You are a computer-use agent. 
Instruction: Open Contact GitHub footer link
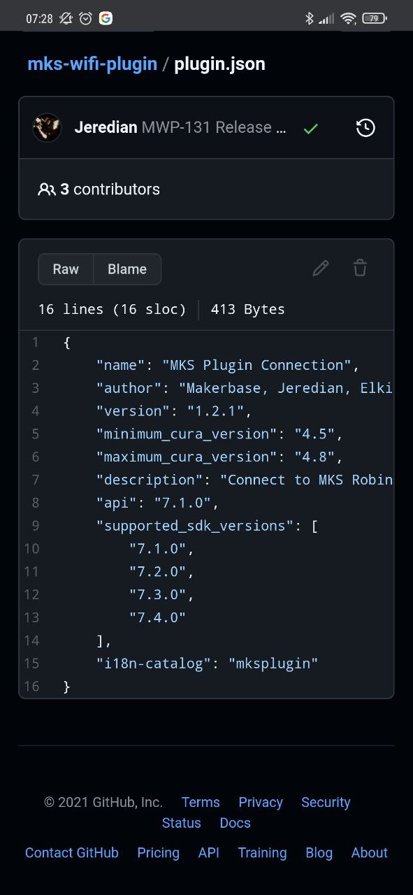click(x=72, y=853)
